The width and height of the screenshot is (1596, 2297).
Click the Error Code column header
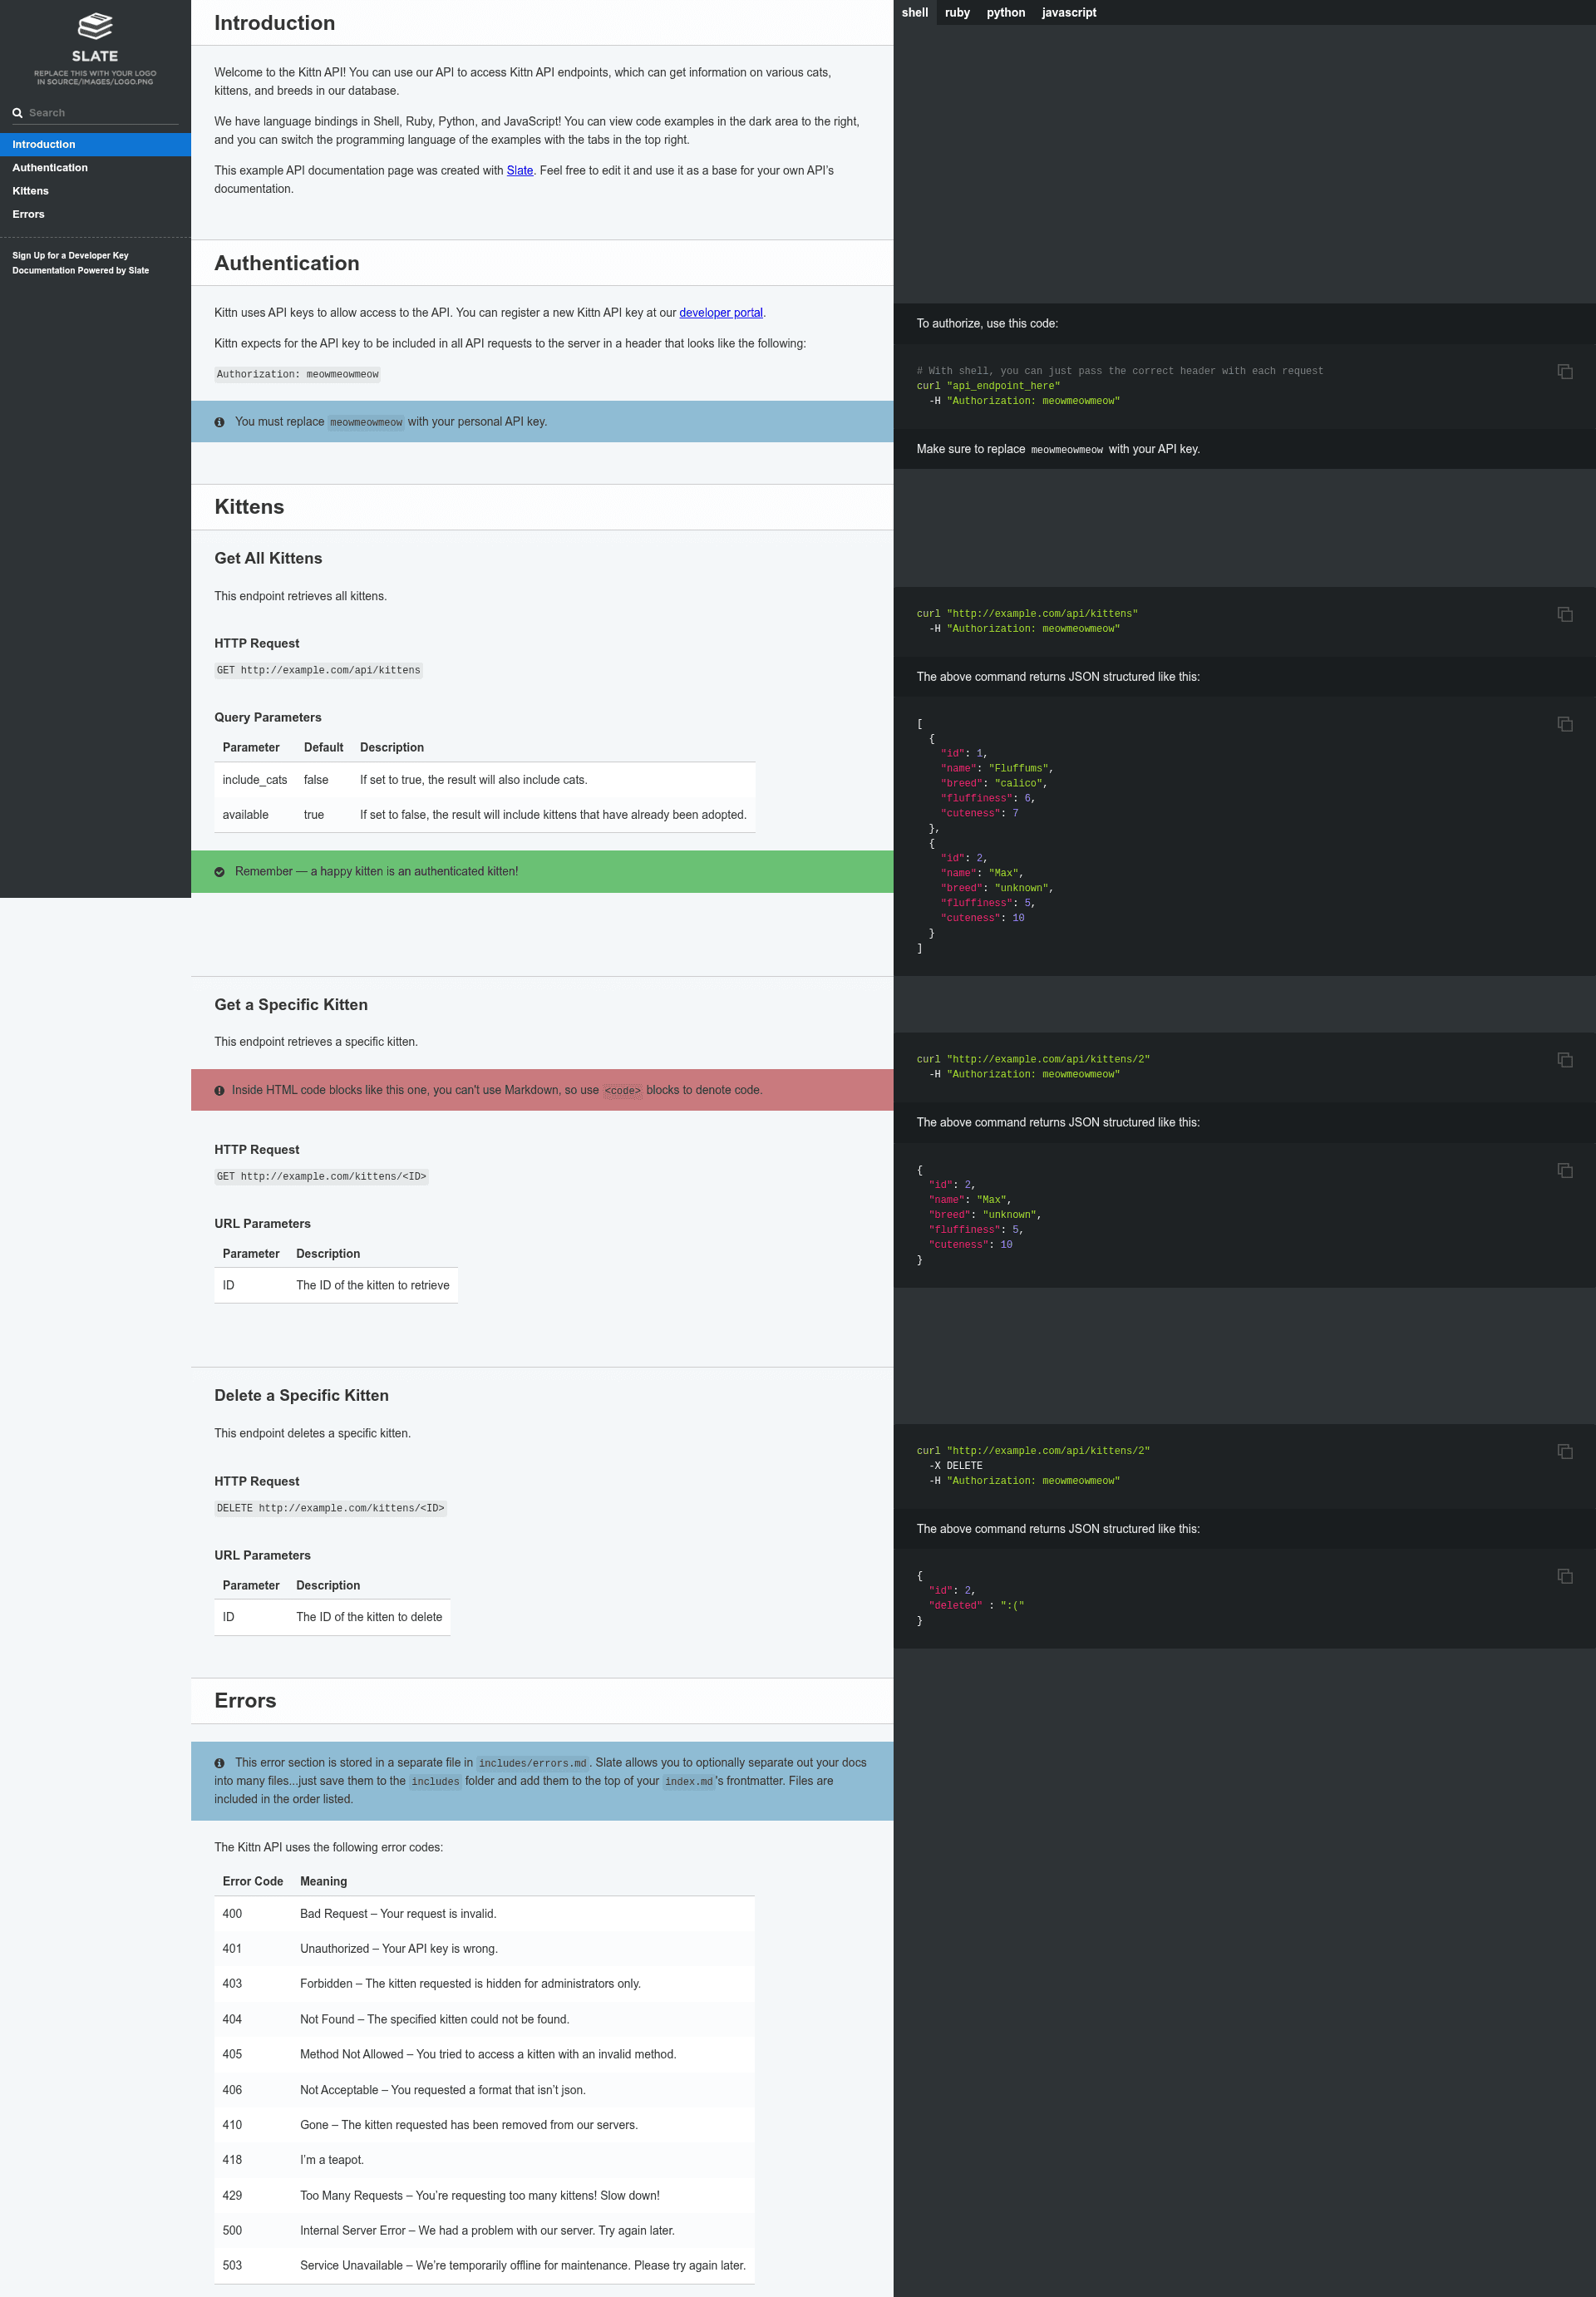253,1882
